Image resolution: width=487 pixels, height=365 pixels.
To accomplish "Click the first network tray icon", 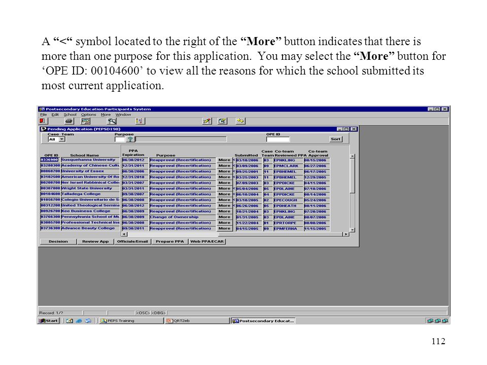I will [x=430, y=321].
